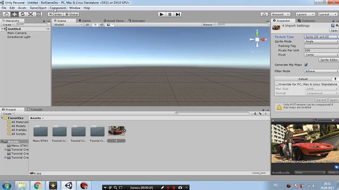Click the Play button
This screenshot has width=339, height=190.
[161, 14]
